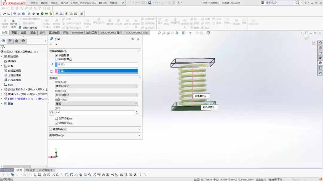Enable the merge tangent faces checkbox

point(57,118)
